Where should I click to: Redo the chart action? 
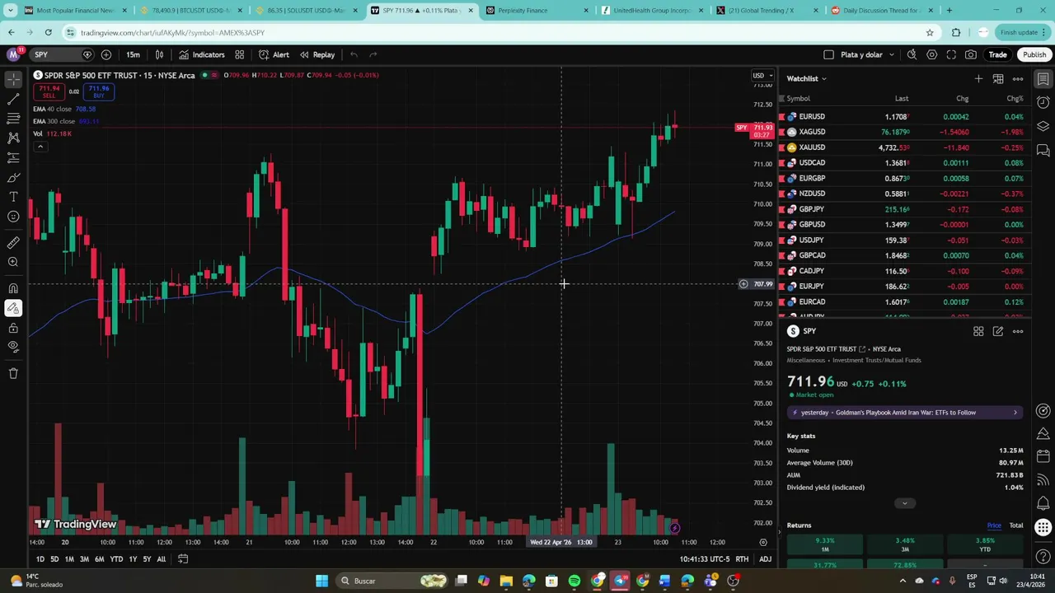[x=373, y=54]
